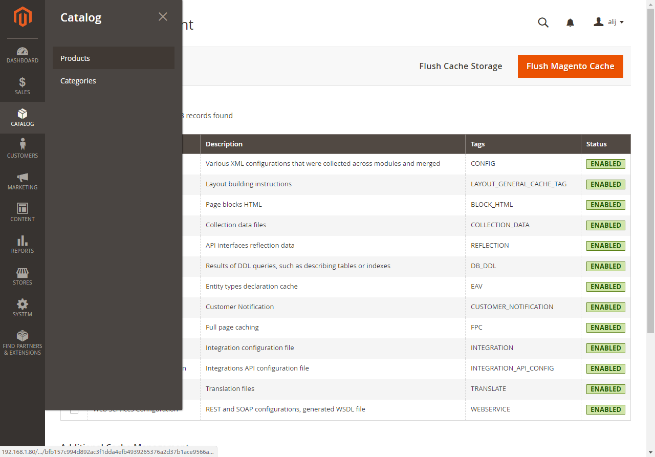Click 'Entity types declaration cache' text
Screen dimensions: 655x457
coord(252,286)
